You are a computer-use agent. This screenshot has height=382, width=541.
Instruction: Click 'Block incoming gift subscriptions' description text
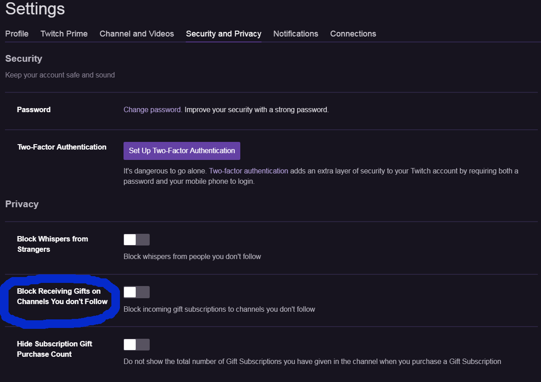(x=220, y=309)
